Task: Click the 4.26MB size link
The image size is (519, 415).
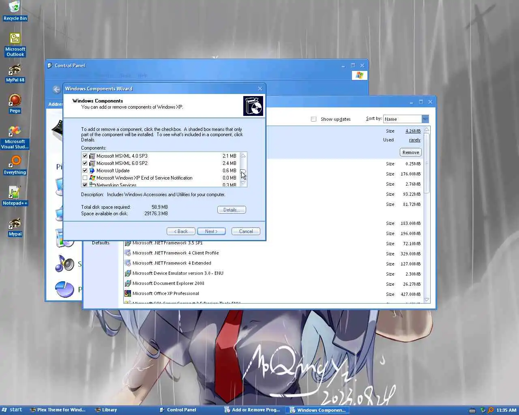Action: click(x=413, y=131)
